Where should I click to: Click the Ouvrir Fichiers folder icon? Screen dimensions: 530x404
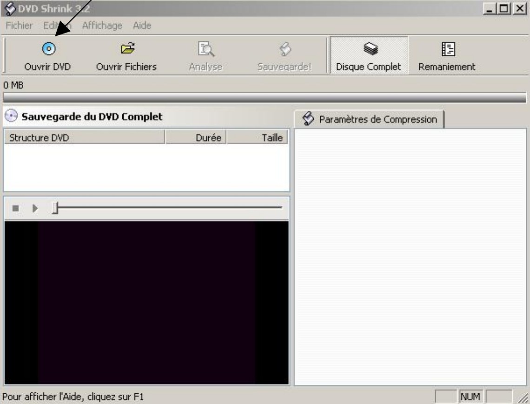(x=127, y=49)
